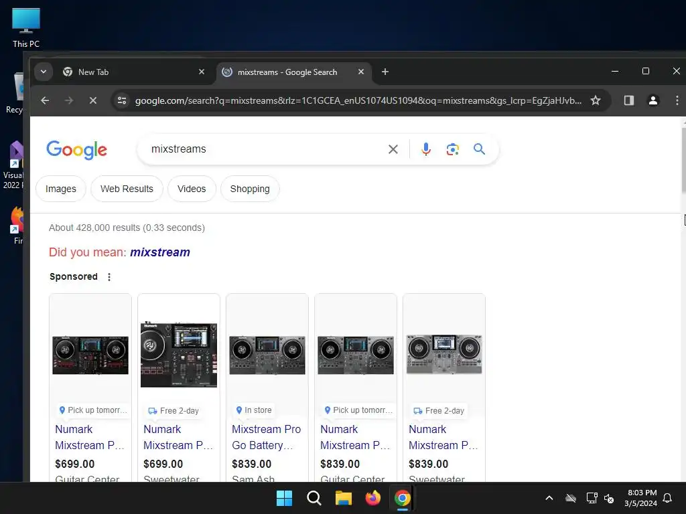Open Numark Mixstream link priced $699.00 Guitar Center
Viewport: 686px width, 514px height.
click(90, 437)
